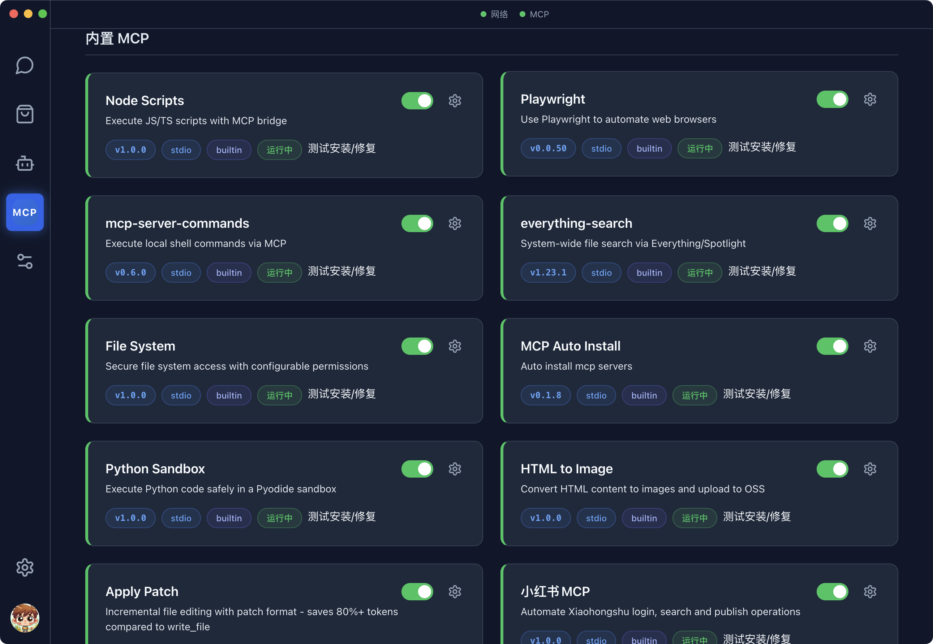Click 测试安装/修复 for mcp-server-commands
The height and width of the screenshot is (644, 933).
click(x=342, y=271)
